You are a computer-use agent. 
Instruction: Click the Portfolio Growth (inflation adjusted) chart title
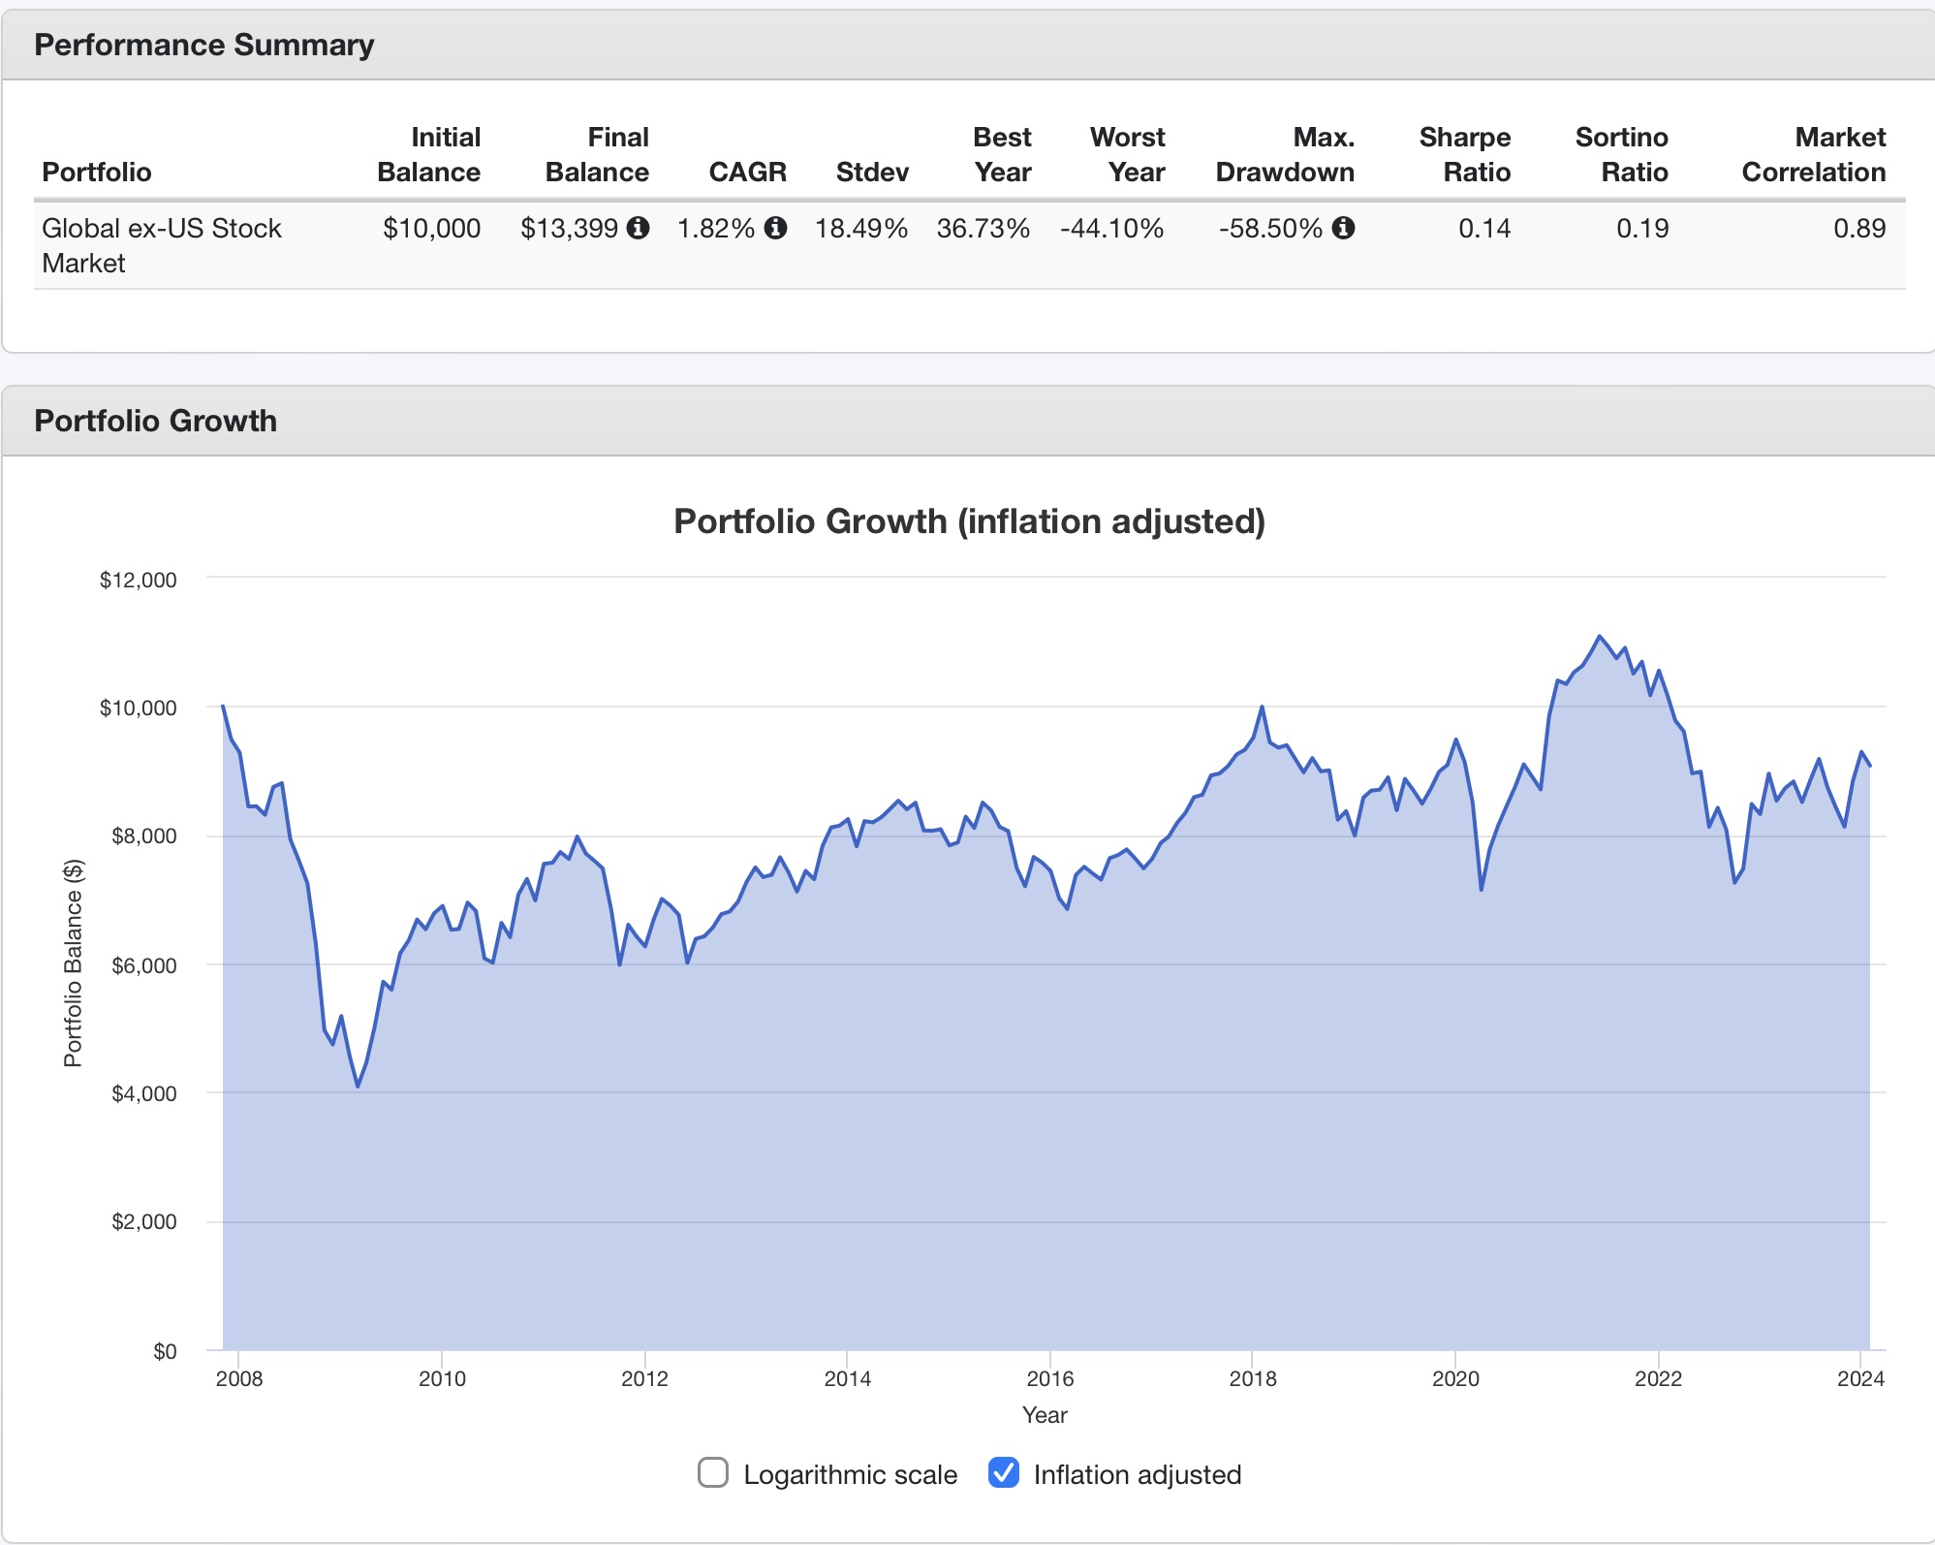click(969, 521)
